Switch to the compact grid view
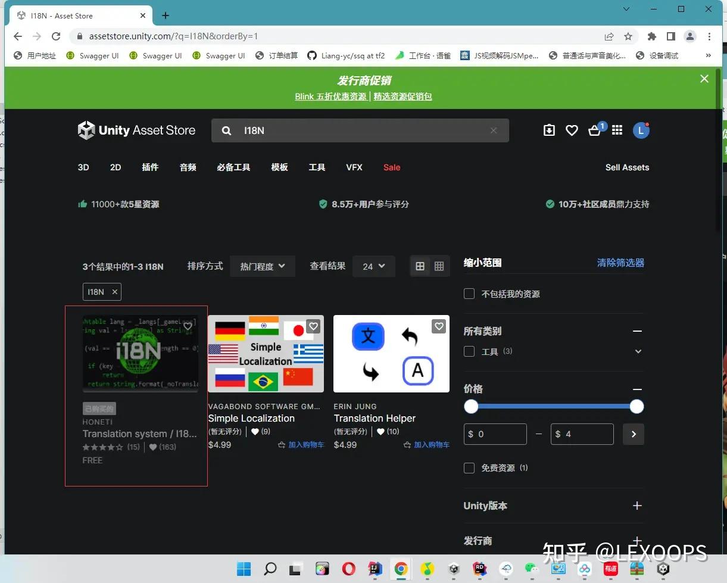727x583 pixels. (x=439, y=266)
